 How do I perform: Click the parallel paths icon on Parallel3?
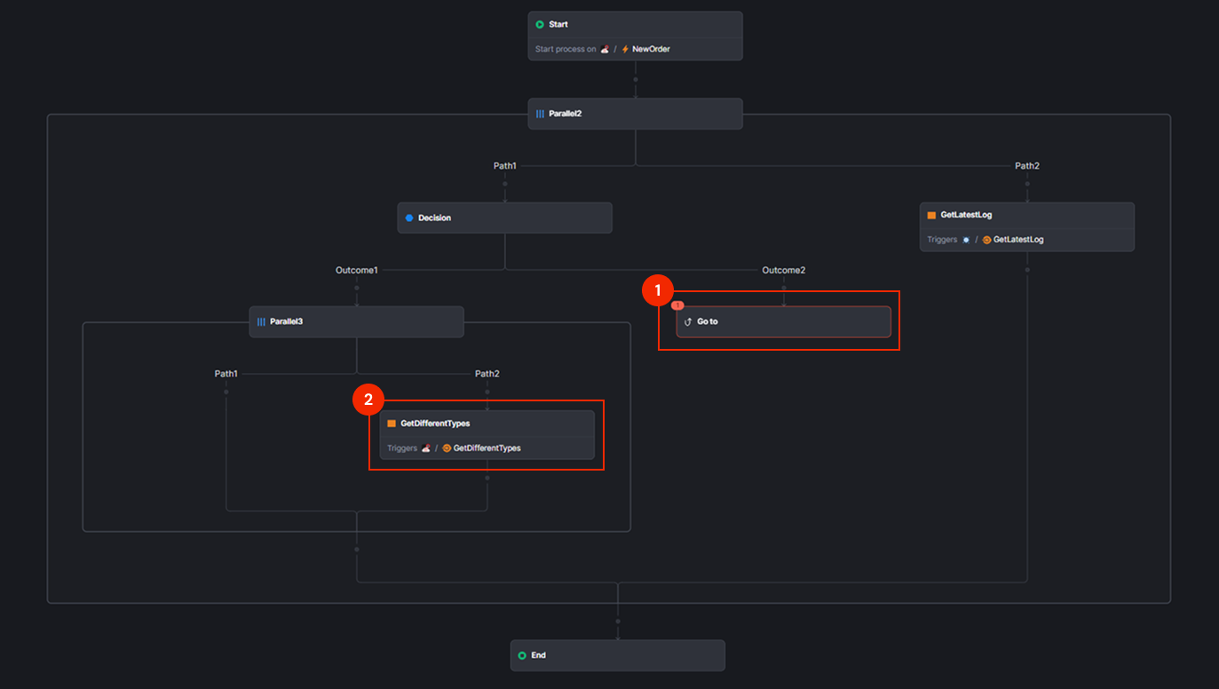pos(261,321)
